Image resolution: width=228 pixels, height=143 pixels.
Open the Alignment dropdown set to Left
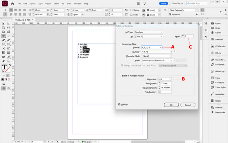click(x=164, y=79)
